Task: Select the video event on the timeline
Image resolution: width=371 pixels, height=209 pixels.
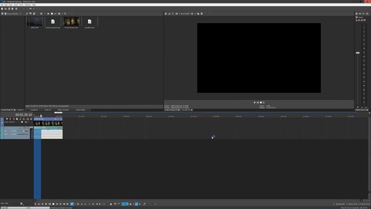Action: [48, 122]
